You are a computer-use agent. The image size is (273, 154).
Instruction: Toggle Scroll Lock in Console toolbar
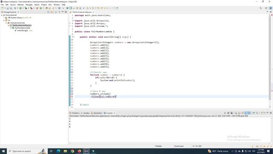[239, 113]
